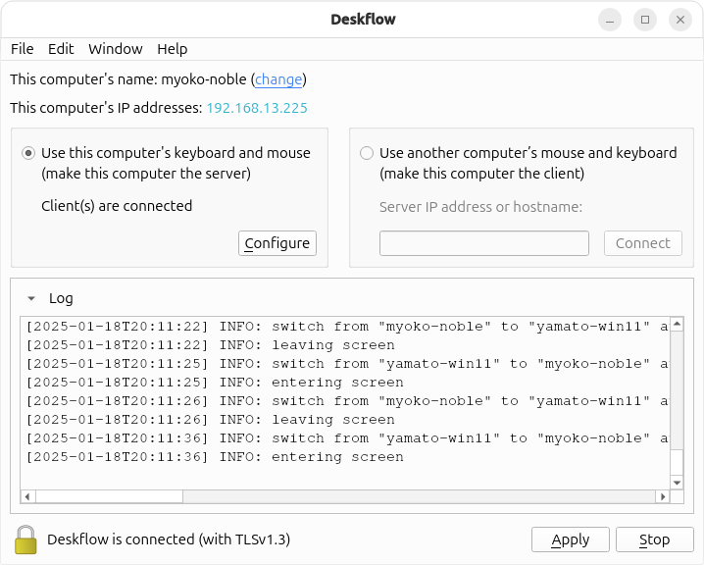This screenshot has width=704, height=565.
Task: Click log vertical scrollbar down arrow
Action: click(677, 482)
